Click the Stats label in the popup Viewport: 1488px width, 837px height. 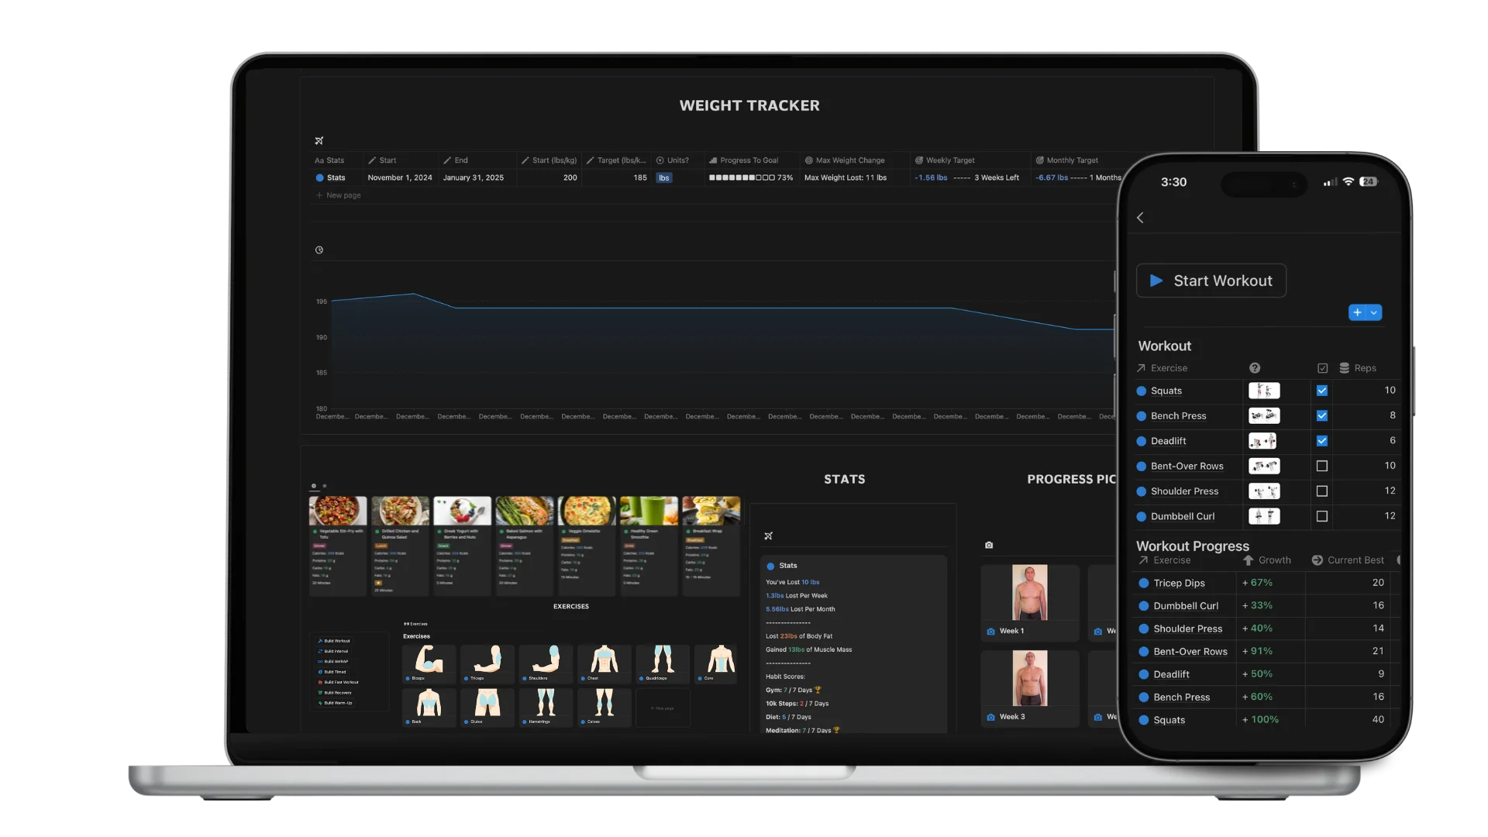(x=788, y=565)
